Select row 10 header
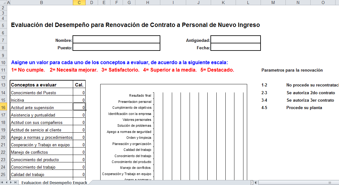339x185 pixels. point(3,63)
